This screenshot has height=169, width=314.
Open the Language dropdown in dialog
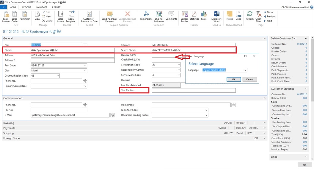click(x=245, y=70)
